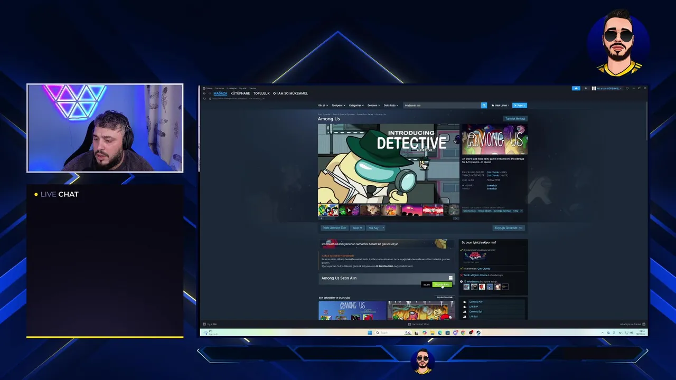Open the MAĞAZA store tab
The height and width of the screenshot is (380, 676).
click(220, 93)
